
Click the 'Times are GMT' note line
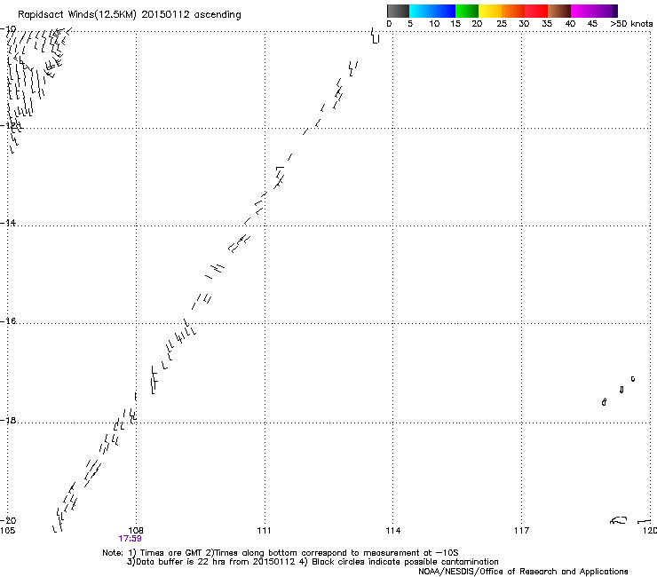[x=281, y=553]
